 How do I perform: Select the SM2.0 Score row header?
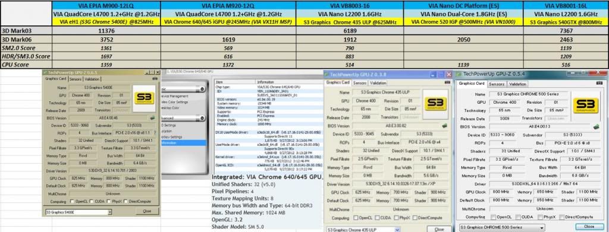(26, 47)
